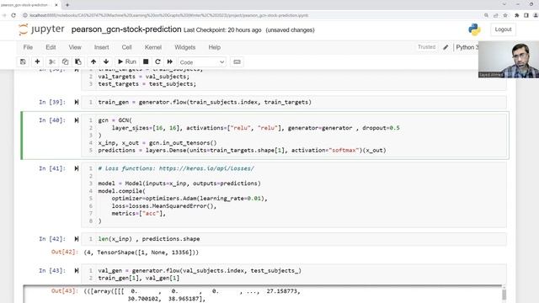This screenshot has height=303, width=539.
Task: Click the keras.io losses comment link
Action: (x=206, y=168)
